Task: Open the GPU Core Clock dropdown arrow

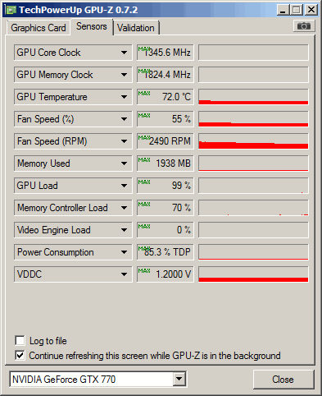Action: coord(124,53)
